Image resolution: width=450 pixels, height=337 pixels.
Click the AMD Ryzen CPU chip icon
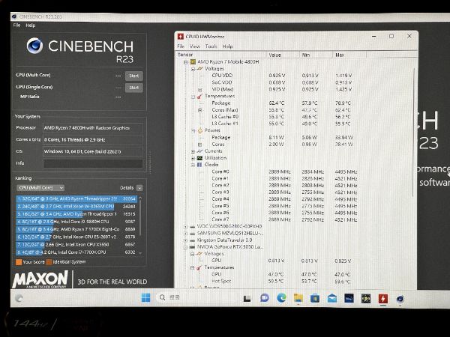[x=193, y=61]
